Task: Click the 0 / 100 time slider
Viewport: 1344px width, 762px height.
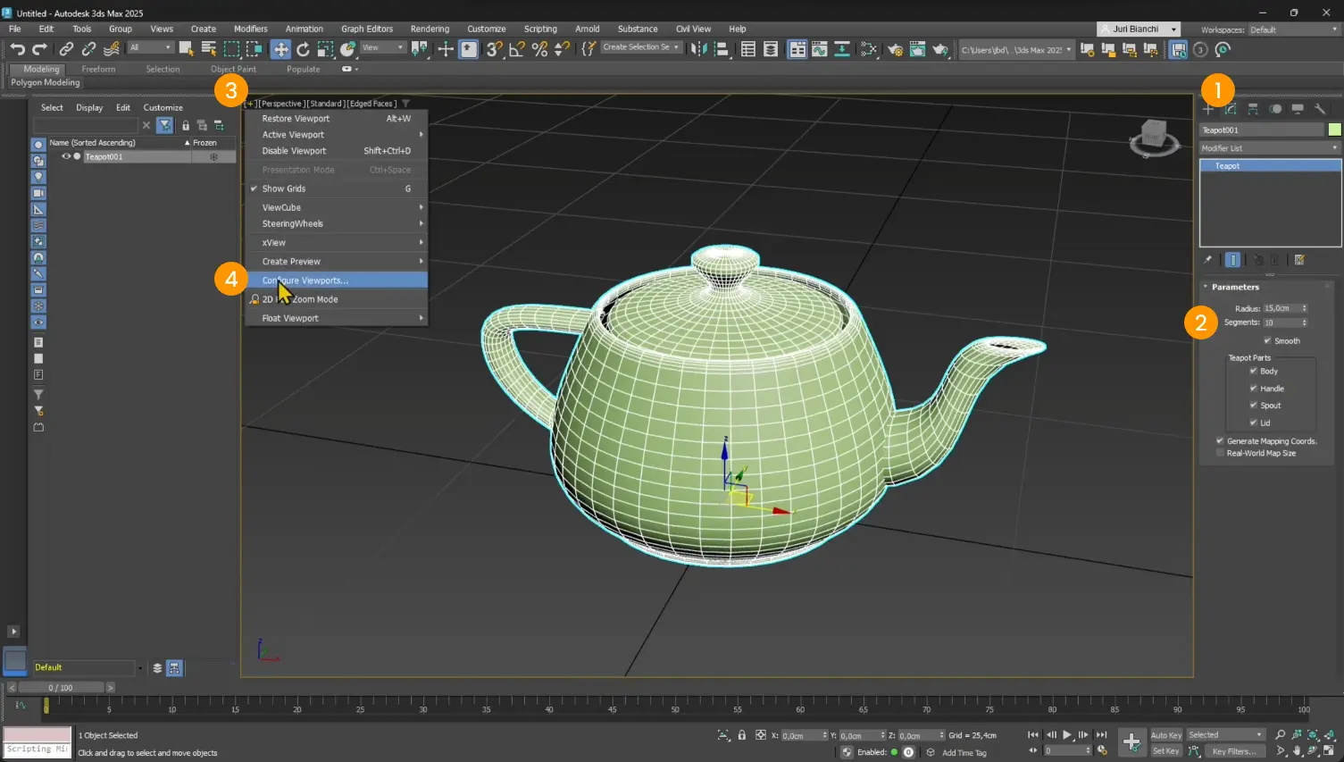Action: coord(61,688)
